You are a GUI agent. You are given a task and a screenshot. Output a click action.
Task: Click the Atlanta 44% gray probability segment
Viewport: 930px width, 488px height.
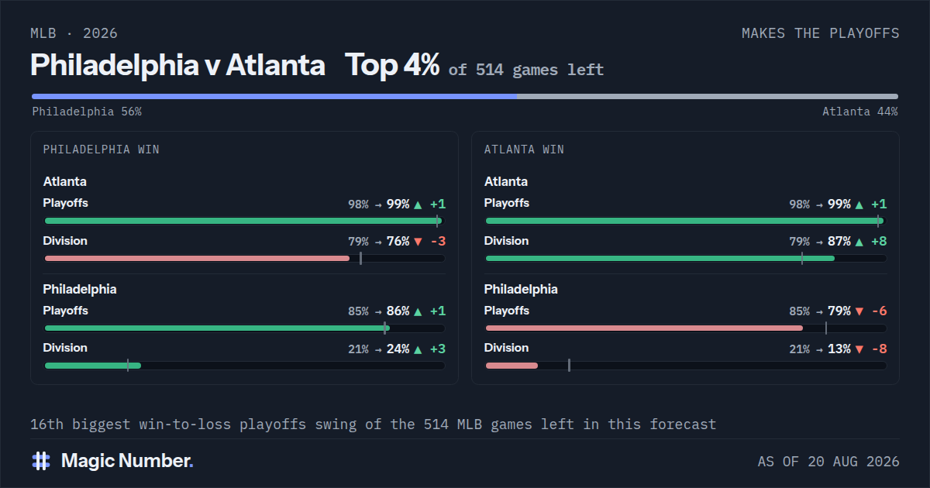(708, 97)
